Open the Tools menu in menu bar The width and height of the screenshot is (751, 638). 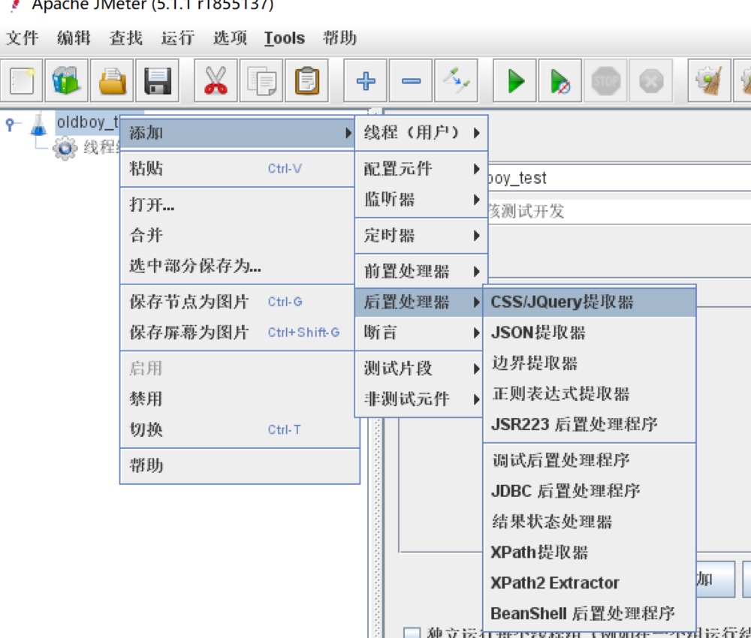click(284, 38)
